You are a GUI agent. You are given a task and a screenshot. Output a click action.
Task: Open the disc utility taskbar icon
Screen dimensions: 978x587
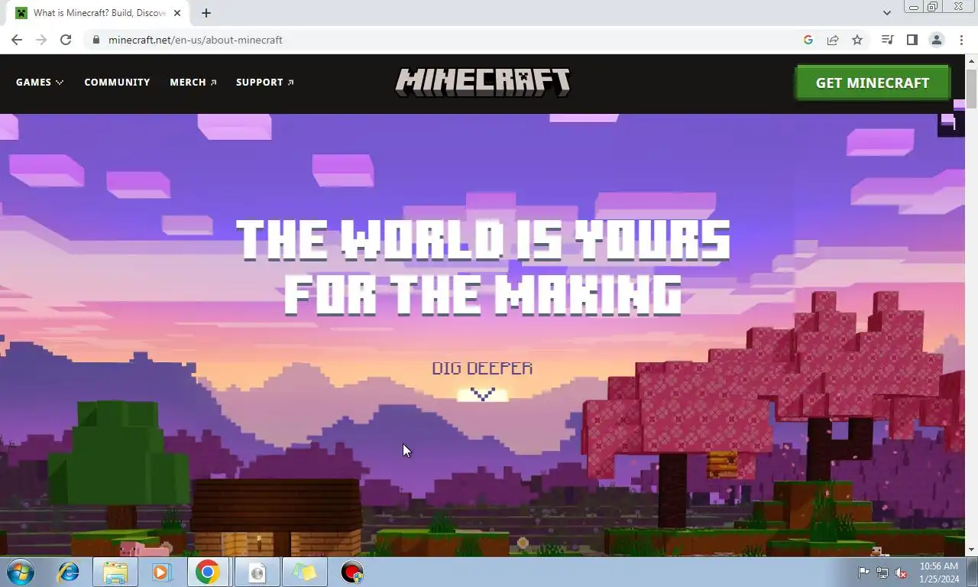coord(257,572)
